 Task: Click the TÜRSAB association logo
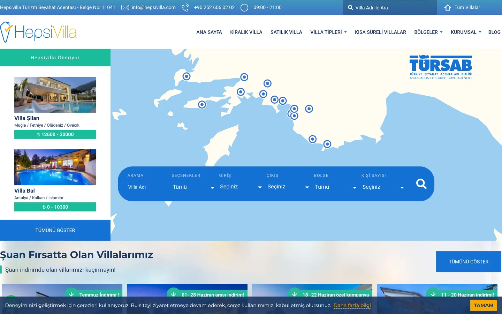click(x=441, y=67)
